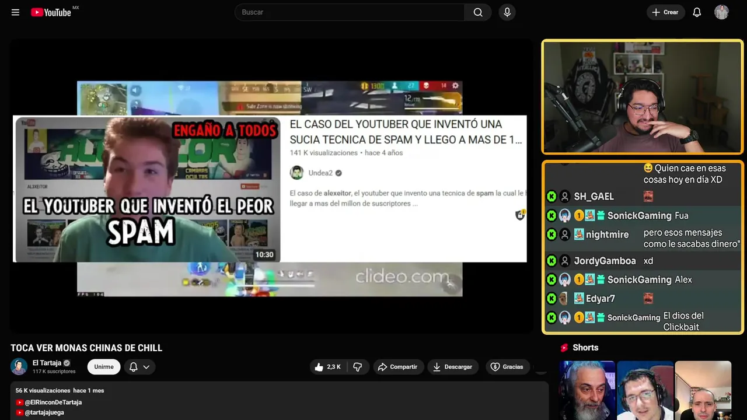Open the hamburger guide menu
Image resolution: width=747 pixels, height=420 pixels.
coord(15,12)
